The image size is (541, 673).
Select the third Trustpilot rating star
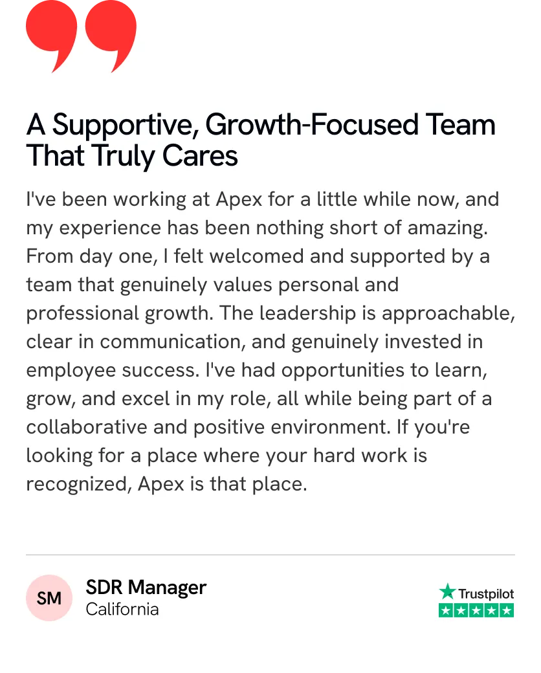pyautogui.click(x=476, y=610)
